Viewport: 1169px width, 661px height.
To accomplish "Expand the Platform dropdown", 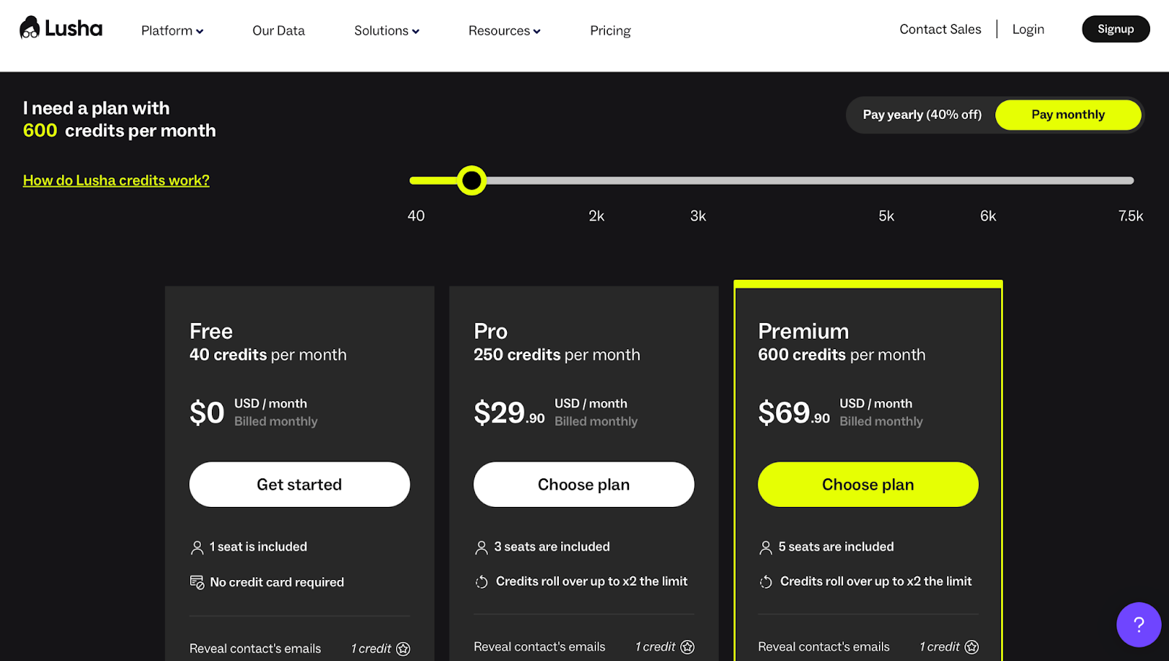I will [x=172, y=31].
